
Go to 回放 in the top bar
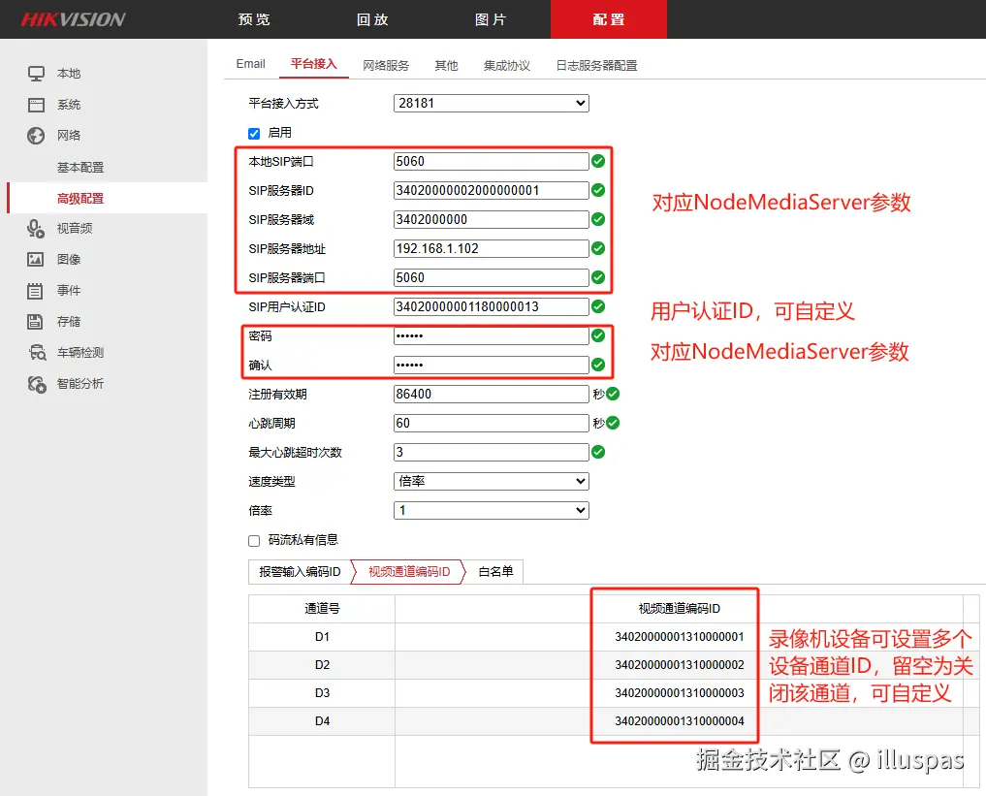372,19
